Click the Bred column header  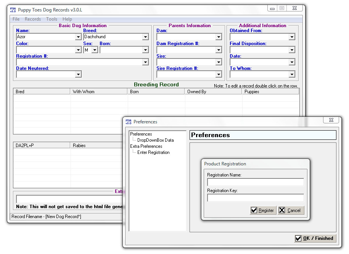pyautogui.click(x=42, y=92)
